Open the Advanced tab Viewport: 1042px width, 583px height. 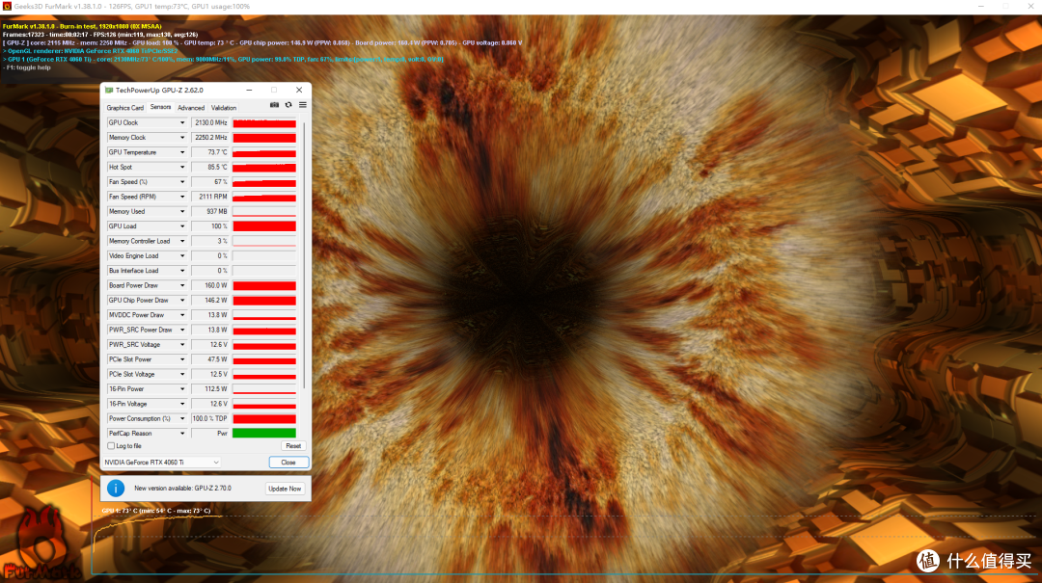191,108
